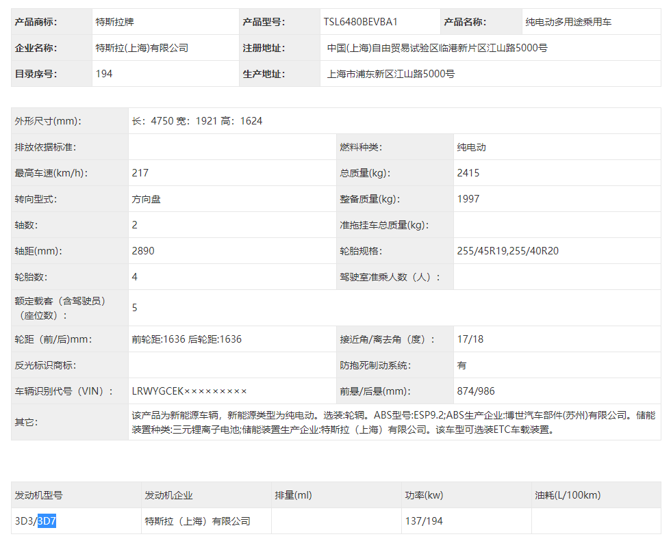Click the 排量(ml) column header
The image size is (671, 541).
click(x=293, y=495)
